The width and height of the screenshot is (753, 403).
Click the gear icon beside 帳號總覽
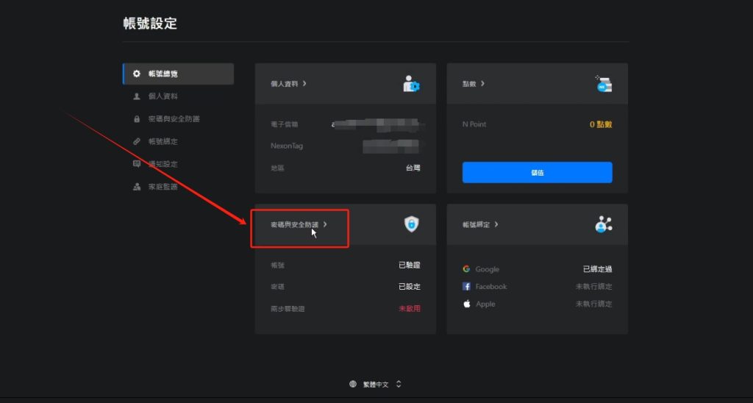(x=136, y=74)
